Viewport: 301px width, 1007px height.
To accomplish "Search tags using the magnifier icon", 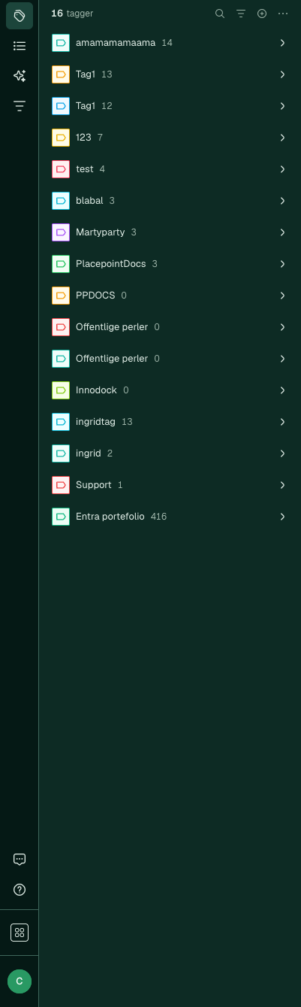I will click(x=220, y=14).
